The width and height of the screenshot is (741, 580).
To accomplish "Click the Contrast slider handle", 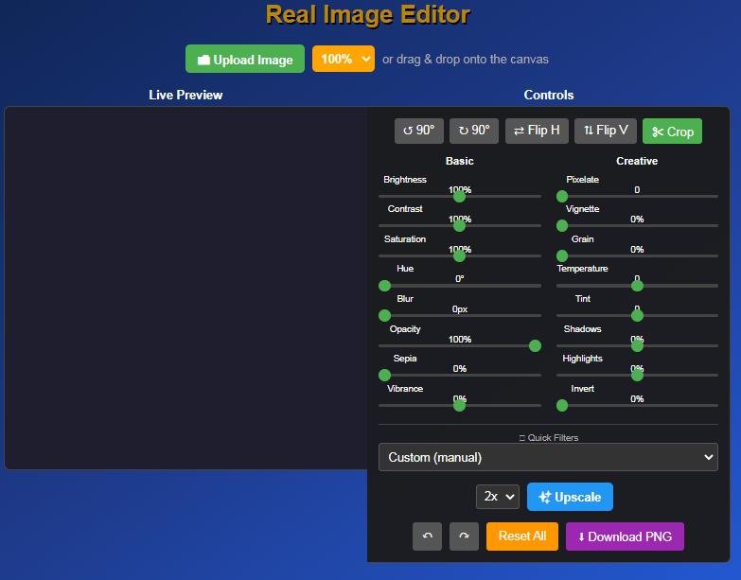I will click(x=459, y=226).
